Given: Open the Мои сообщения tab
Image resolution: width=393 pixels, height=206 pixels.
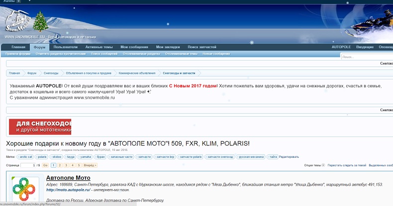Looking at the screenshot, I should (134, 47).
